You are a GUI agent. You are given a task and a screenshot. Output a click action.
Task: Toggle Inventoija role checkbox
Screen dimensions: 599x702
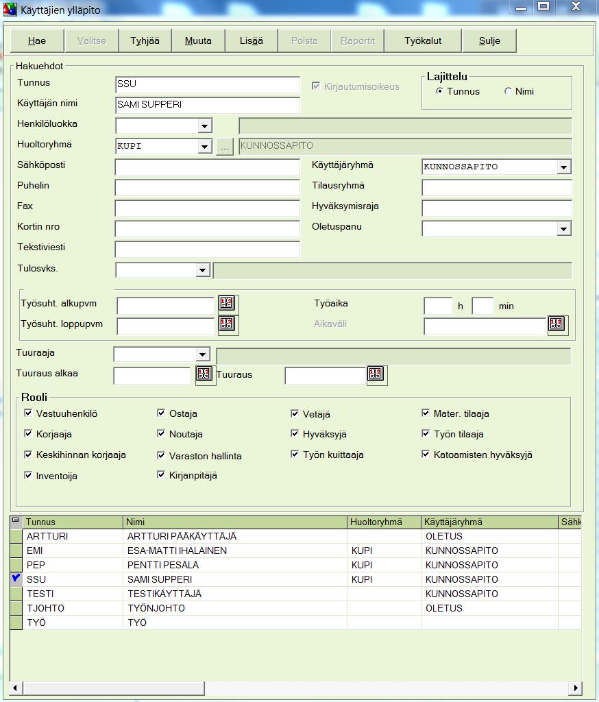pos(28,475)
